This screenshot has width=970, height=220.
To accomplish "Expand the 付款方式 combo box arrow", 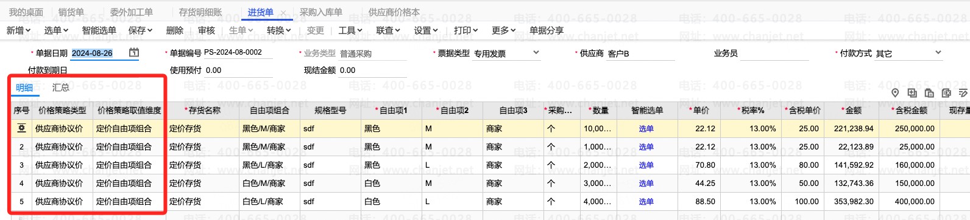I will pyautogui.click(x=938, y=53).
